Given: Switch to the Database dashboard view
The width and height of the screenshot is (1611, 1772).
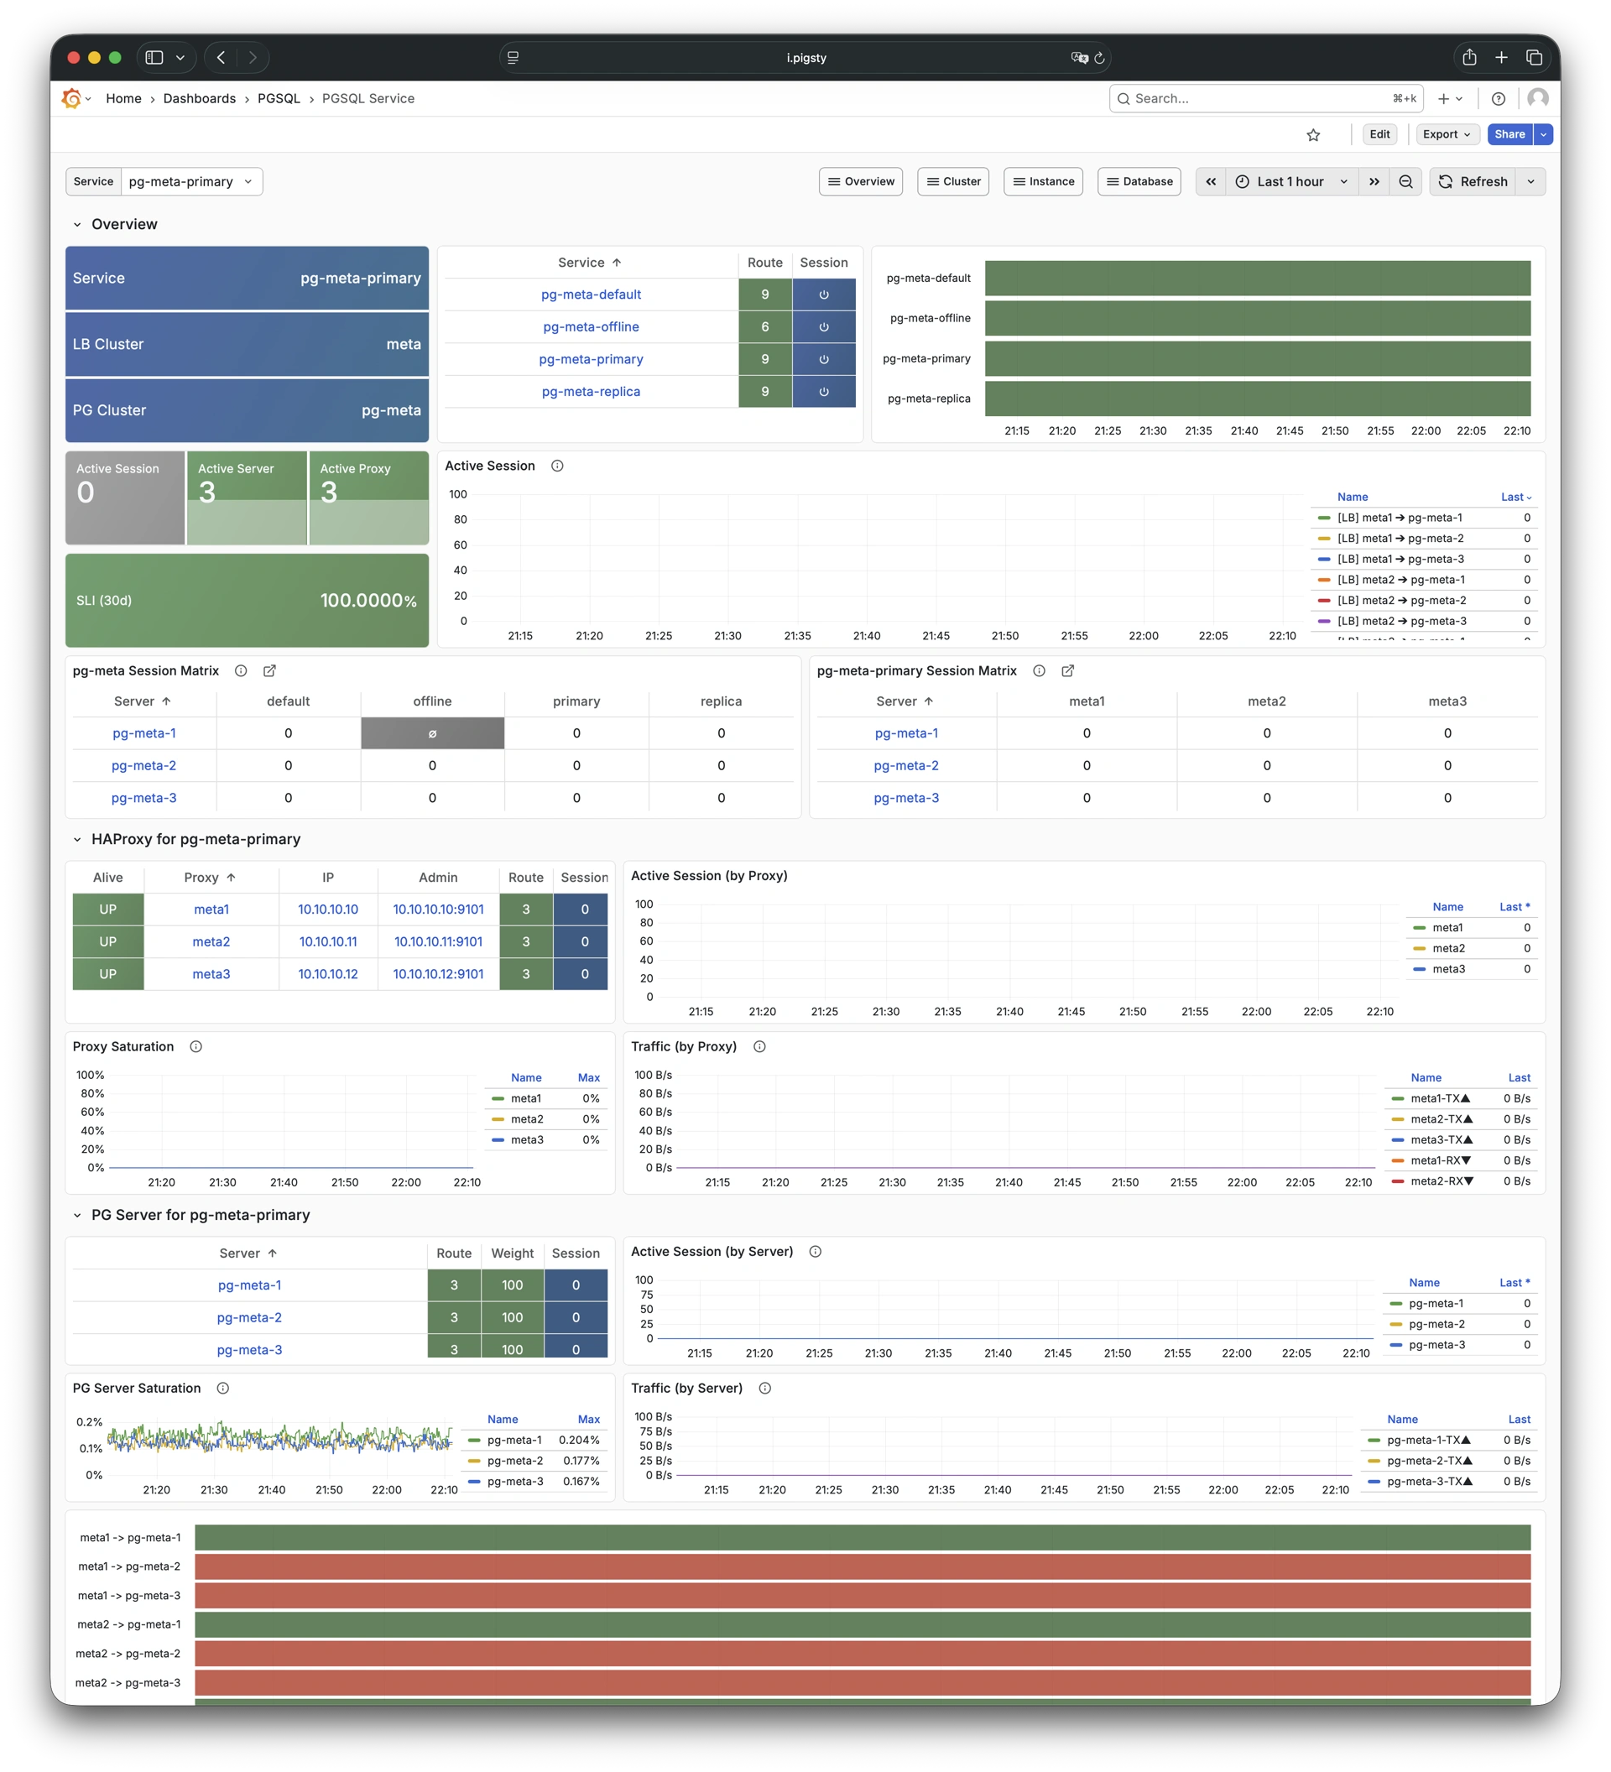Looking at the screenshot, I should [x=1139, y=181].
